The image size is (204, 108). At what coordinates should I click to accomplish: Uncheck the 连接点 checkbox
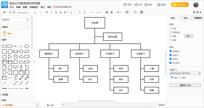click(x=171, y=55)
